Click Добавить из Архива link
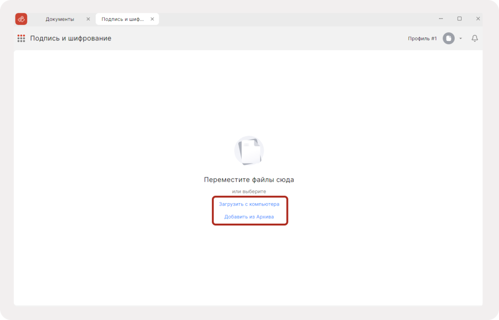Image resolution: width=499 pixels, height=320 pixels. point(249,217)
